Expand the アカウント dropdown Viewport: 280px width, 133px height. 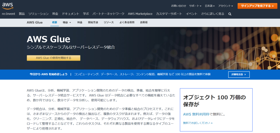coord(226,6)
